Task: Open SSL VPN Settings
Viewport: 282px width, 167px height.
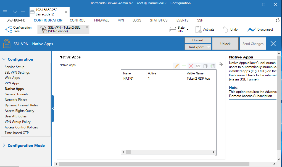Action: (17, 72)
